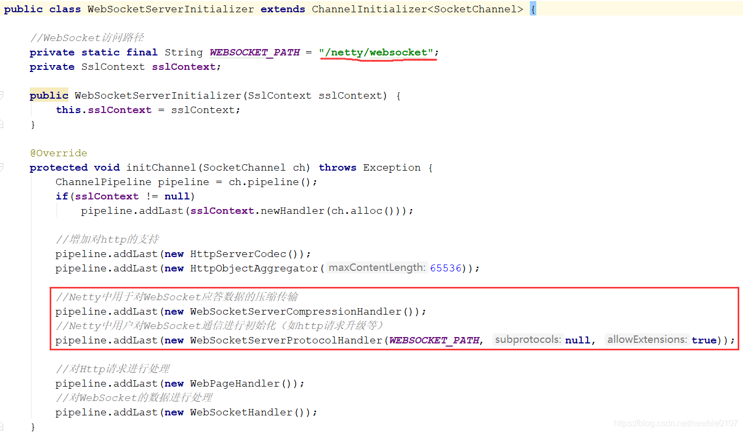Click the maxContentLength parameter hint
The width and height of the screenshot is (743, 433).
pyautogui.click(x=377, y=268)
